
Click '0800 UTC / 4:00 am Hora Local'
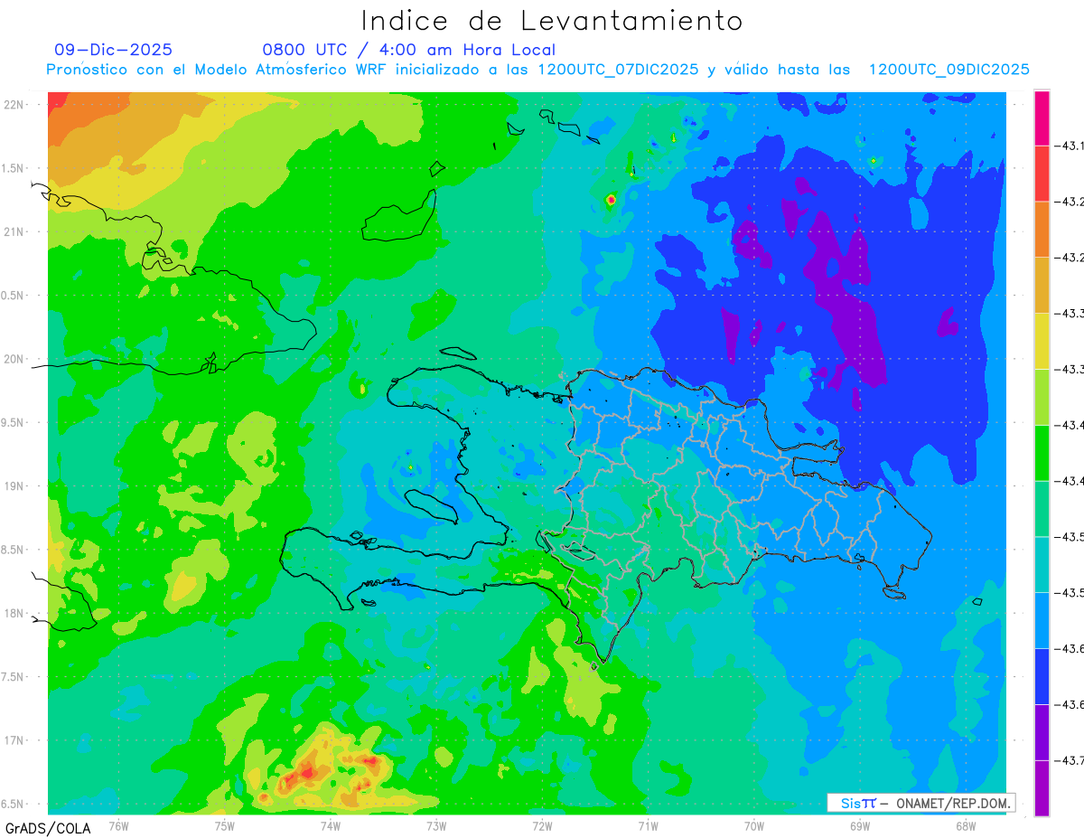point(408,50)
